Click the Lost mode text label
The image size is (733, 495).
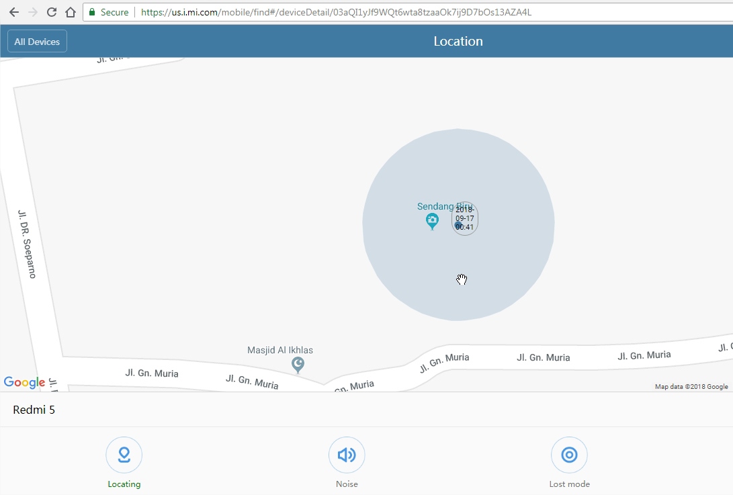pos(569,484)
